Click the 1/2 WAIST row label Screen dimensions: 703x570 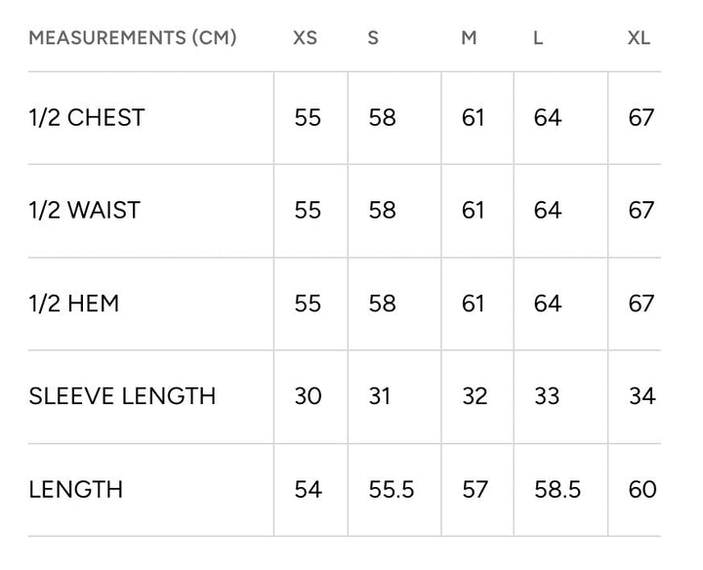85,210
